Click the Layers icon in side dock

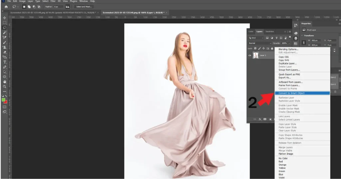(x=296, y=38)
